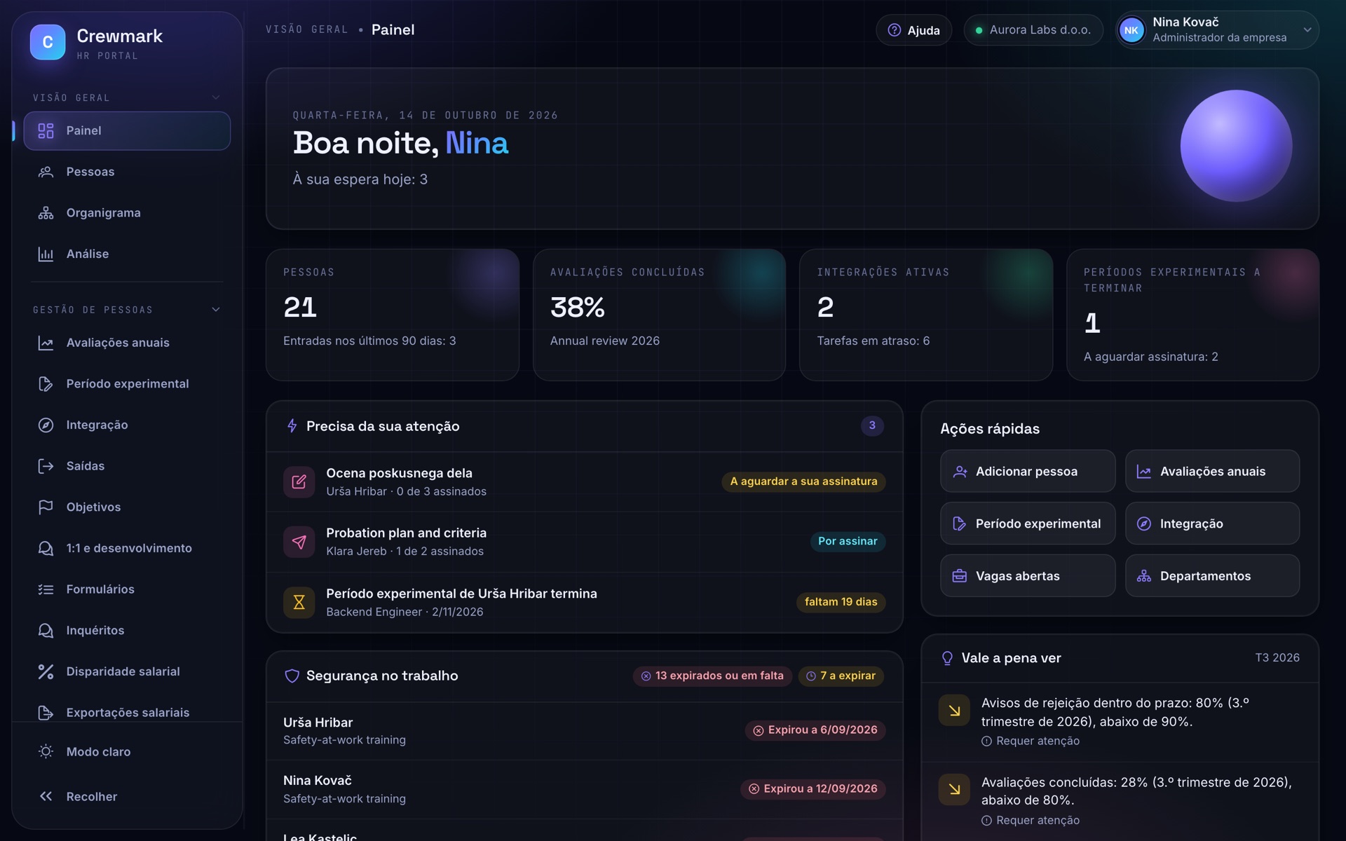
Task: Click the sidebar Período experimental icon
Action: 46,384
